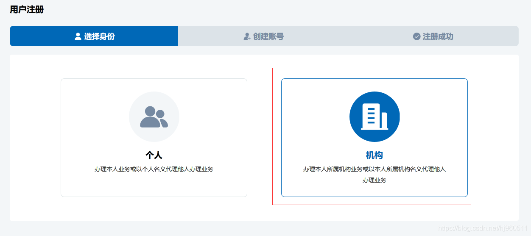Click the 机构 description starting 办理本人所属机构业务
This screenshot has height=236, width=531.
374,175
